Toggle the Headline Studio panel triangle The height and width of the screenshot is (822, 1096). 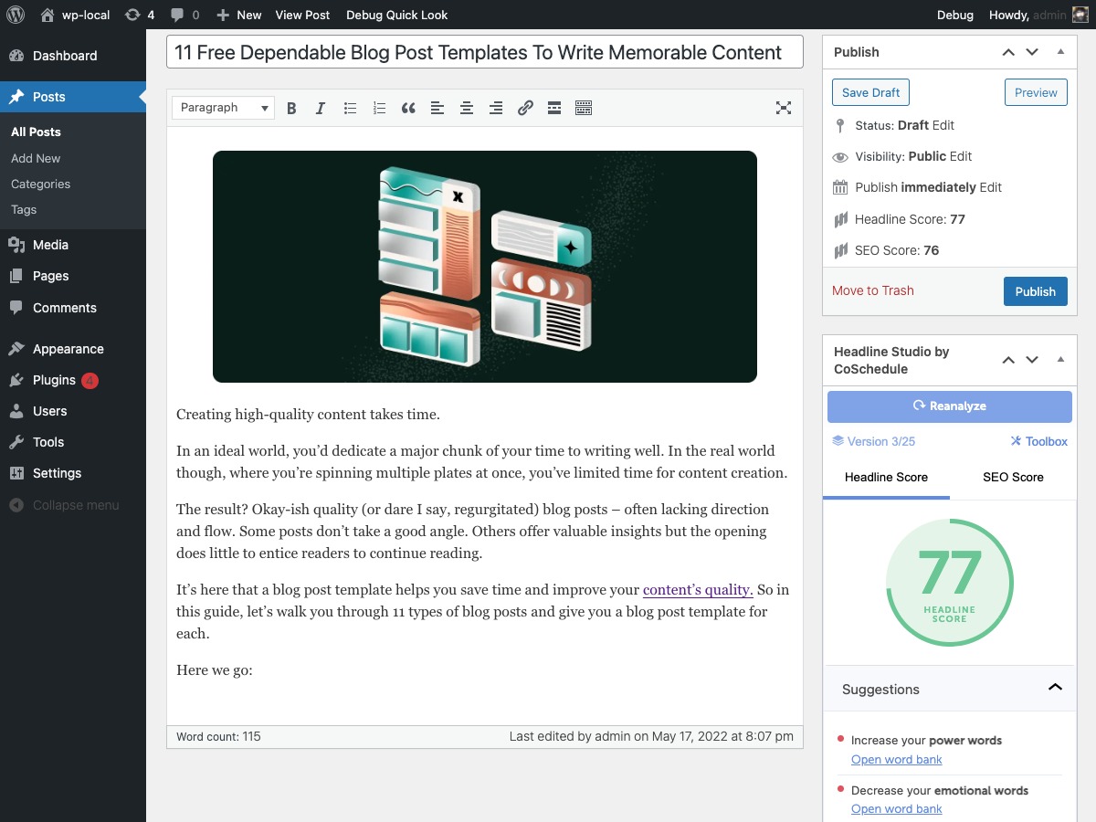pyautogui.click(x=1060, y=359)
